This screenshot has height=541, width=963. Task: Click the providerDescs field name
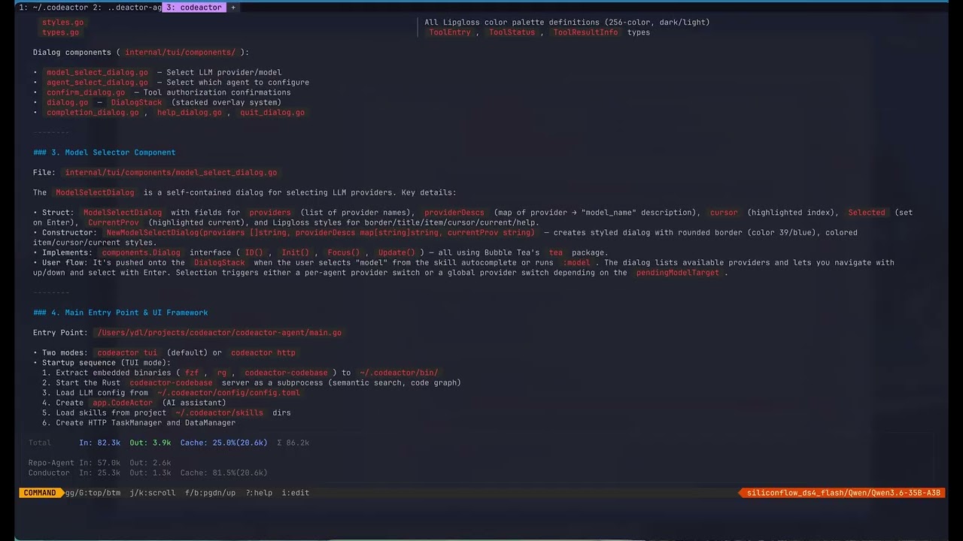(x=454, y=213)
